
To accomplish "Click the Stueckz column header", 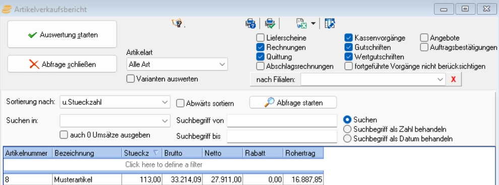I will click(x=142, y=153).
